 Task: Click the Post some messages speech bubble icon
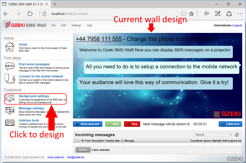(10, 66)
